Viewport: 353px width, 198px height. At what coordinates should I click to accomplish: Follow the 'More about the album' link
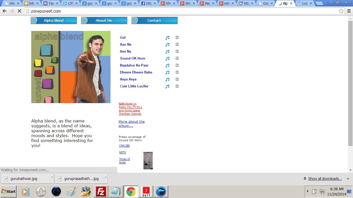tap(132, 123)
